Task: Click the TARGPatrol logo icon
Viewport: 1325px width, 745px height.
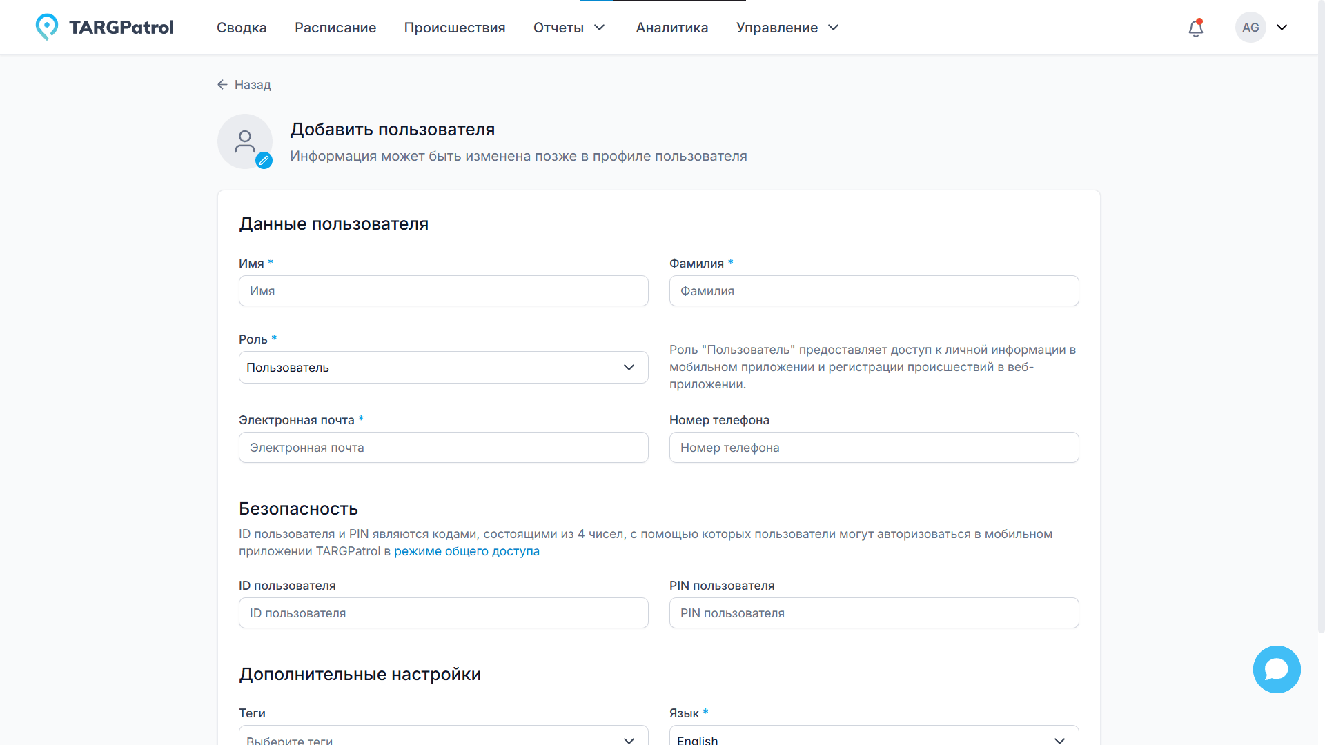Action: [x=47, y=27]
